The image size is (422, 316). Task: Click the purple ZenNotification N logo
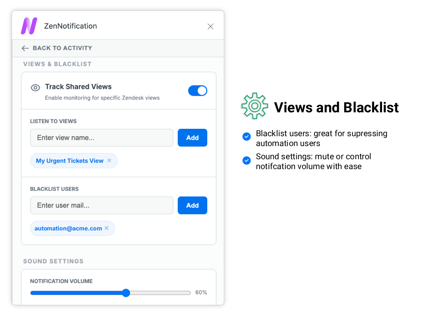point(29,26)
